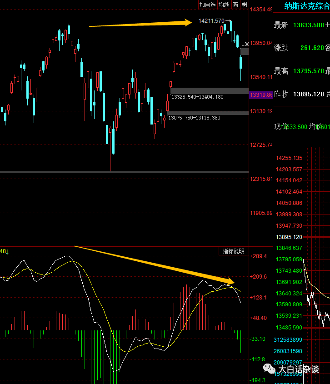330x384 pixels.
Task: Click the 13539.231 intraday axis value
Action: click(289, 316)
